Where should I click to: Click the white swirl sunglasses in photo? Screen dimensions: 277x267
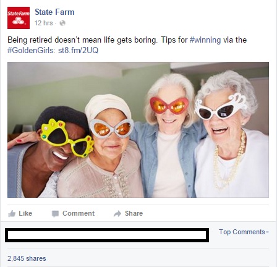coord(221,106)
